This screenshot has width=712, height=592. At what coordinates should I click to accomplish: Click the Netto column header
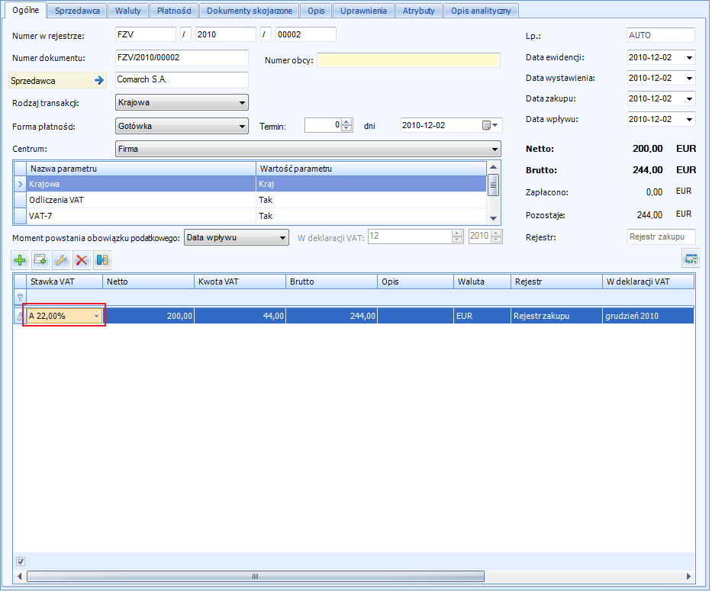click(x=149, y=282)
